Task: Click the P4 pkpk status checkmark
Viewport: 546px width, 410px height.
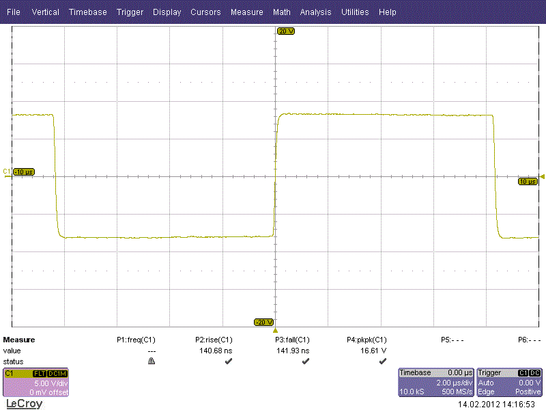Action: pos(382,361)
